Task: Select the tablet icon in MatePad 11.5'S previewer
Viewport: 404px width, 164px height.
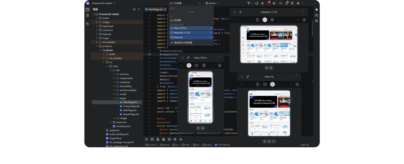Action: (x=265, y=20)
